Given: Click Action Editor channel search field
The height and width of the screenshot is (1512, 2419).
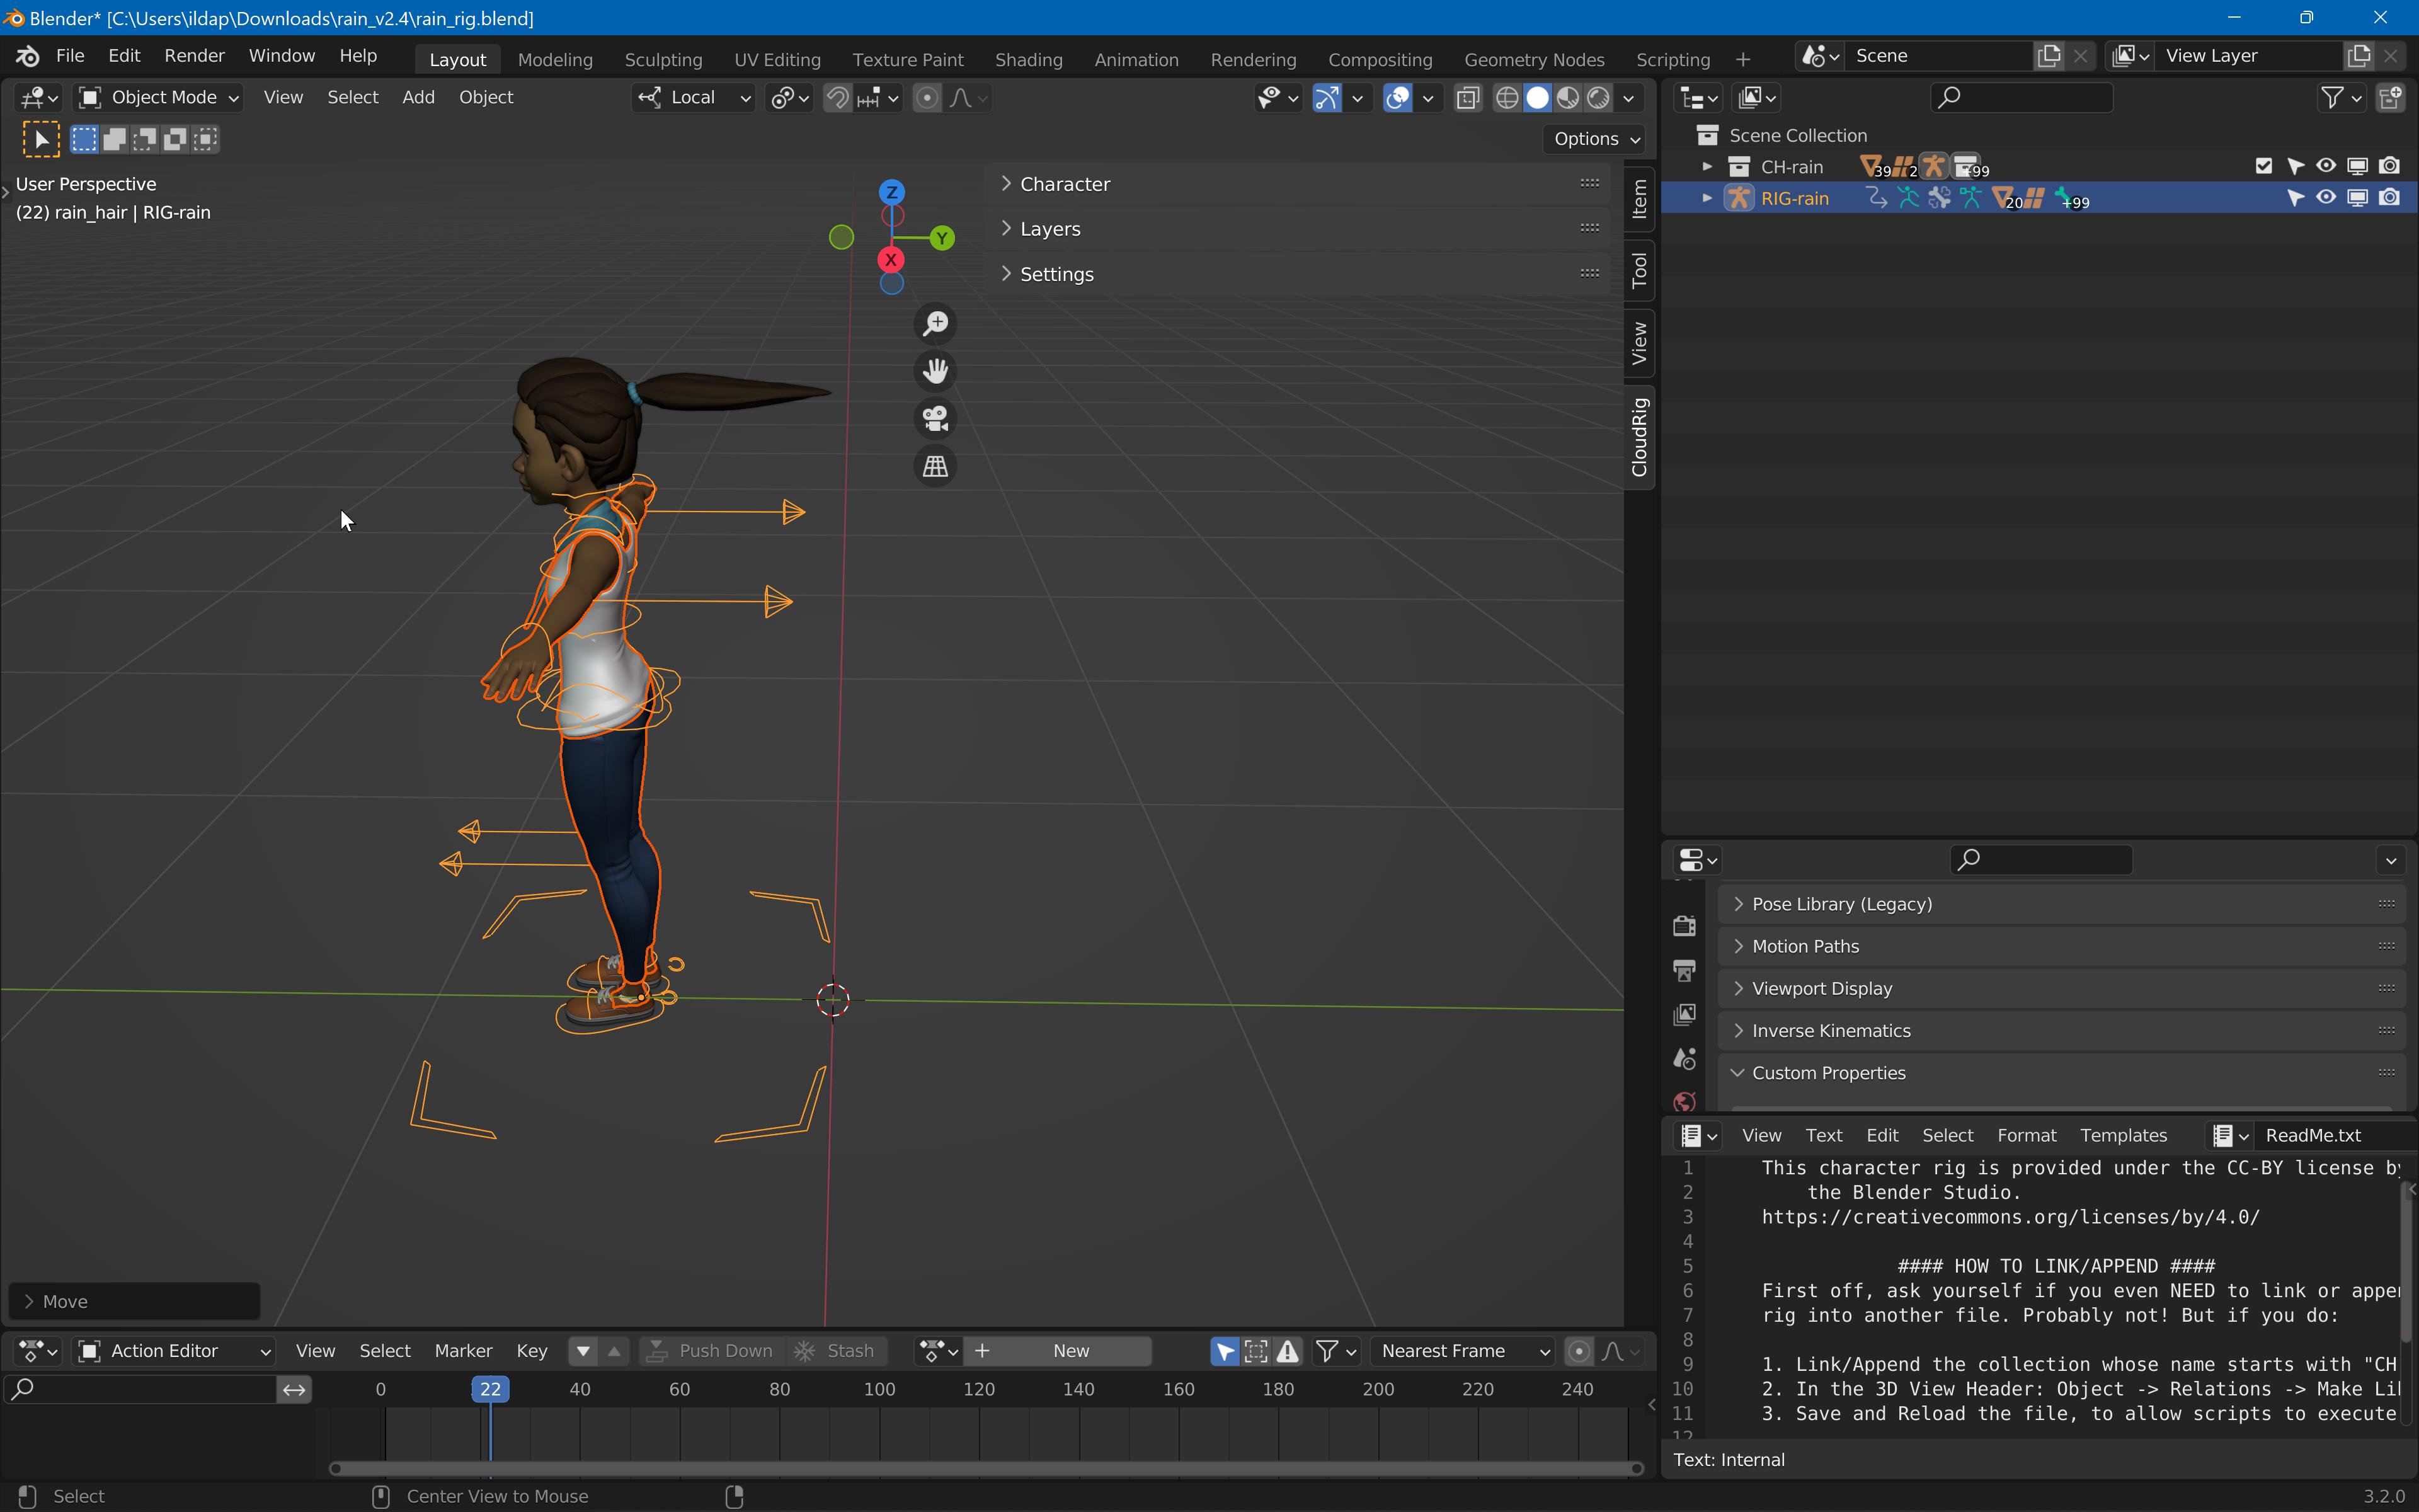Looking at the screenshot, I should [x=141, y=1389].
